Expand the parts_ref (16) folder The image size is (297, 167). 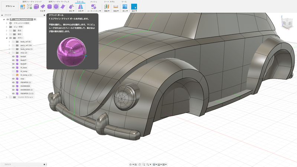(x=9, y=46)
